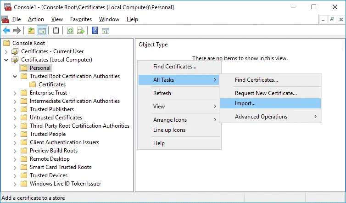Restore down the inner MMC child window

coord(331,19)
